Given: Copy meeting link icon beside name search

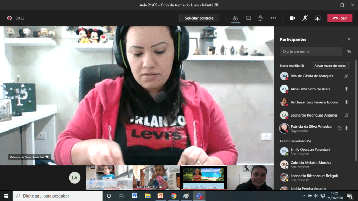Looking at the screenshot, I should point(349,52).
